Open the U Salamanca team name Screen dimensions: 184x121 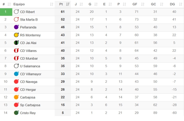30,66
